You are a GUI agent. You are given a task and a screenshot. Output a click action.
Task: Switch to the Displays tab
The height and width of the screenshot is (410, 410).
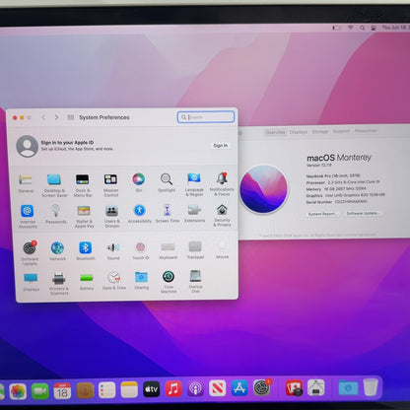pyautogui.click(x=299, y=132)
